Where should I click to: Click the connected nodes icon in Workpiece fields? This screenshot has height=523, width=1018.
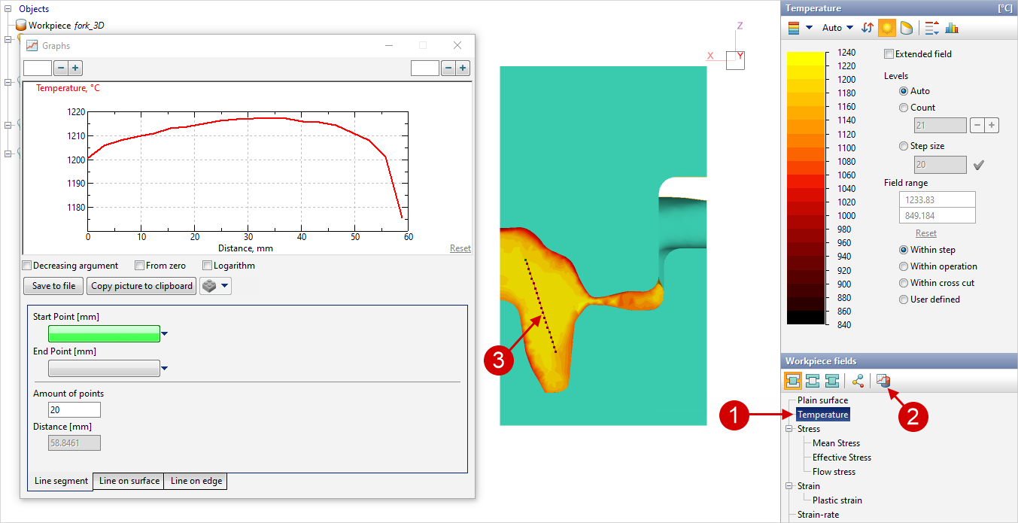[x=858, y=382]
